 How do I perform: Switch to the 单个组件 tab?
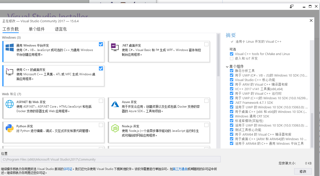click(x=37, y=29)
